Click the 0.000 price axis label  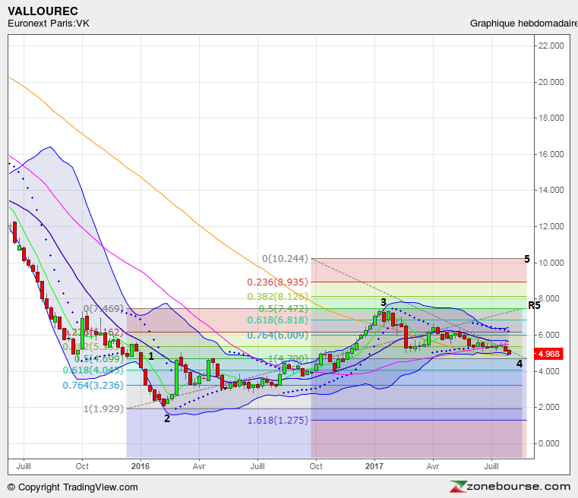coord(551,443)
